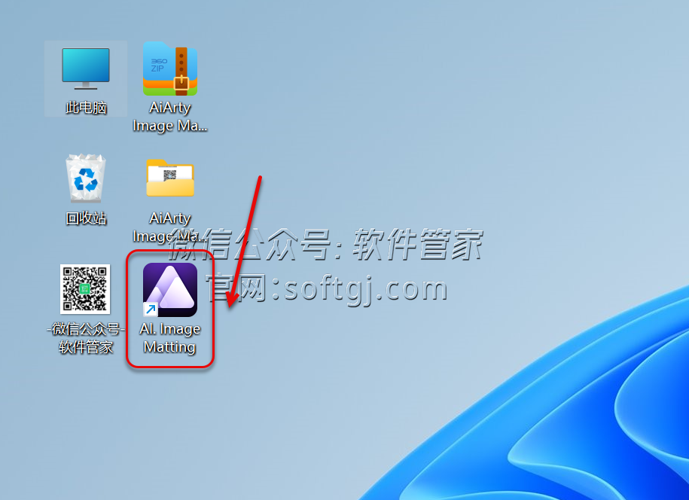This screenshot has height=500, width=689.
Task: Open the 回收站 recycle bin
Action: pyautogui.click(x=86, y=178)
